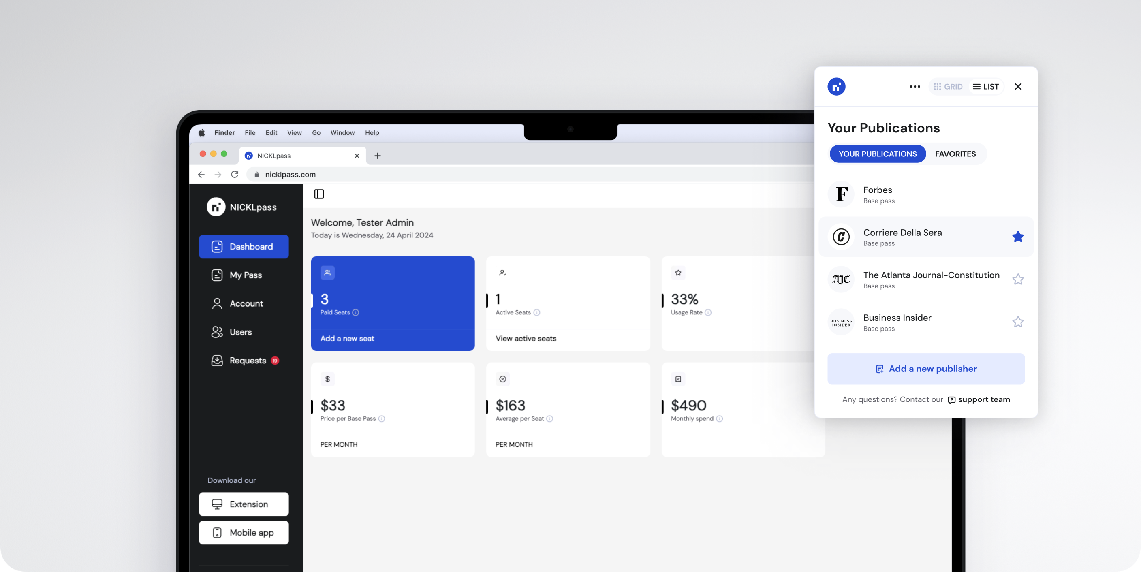Open the Window menu in the menu bar

[342, 133]
